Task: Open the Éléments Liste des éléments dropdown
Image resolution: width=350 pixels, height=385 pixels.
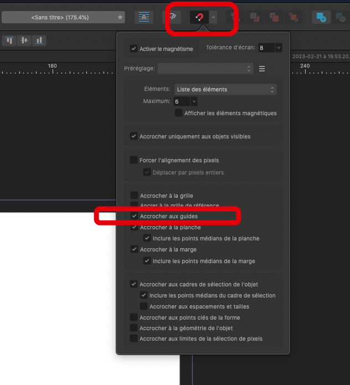Action: pos(225,89)
